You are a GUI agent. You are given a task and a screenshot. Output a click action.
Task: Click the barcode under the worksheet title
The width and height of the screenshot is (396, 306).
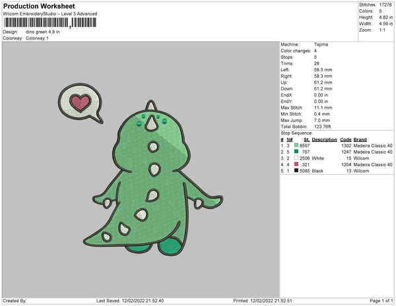click(x=49, y=22)
